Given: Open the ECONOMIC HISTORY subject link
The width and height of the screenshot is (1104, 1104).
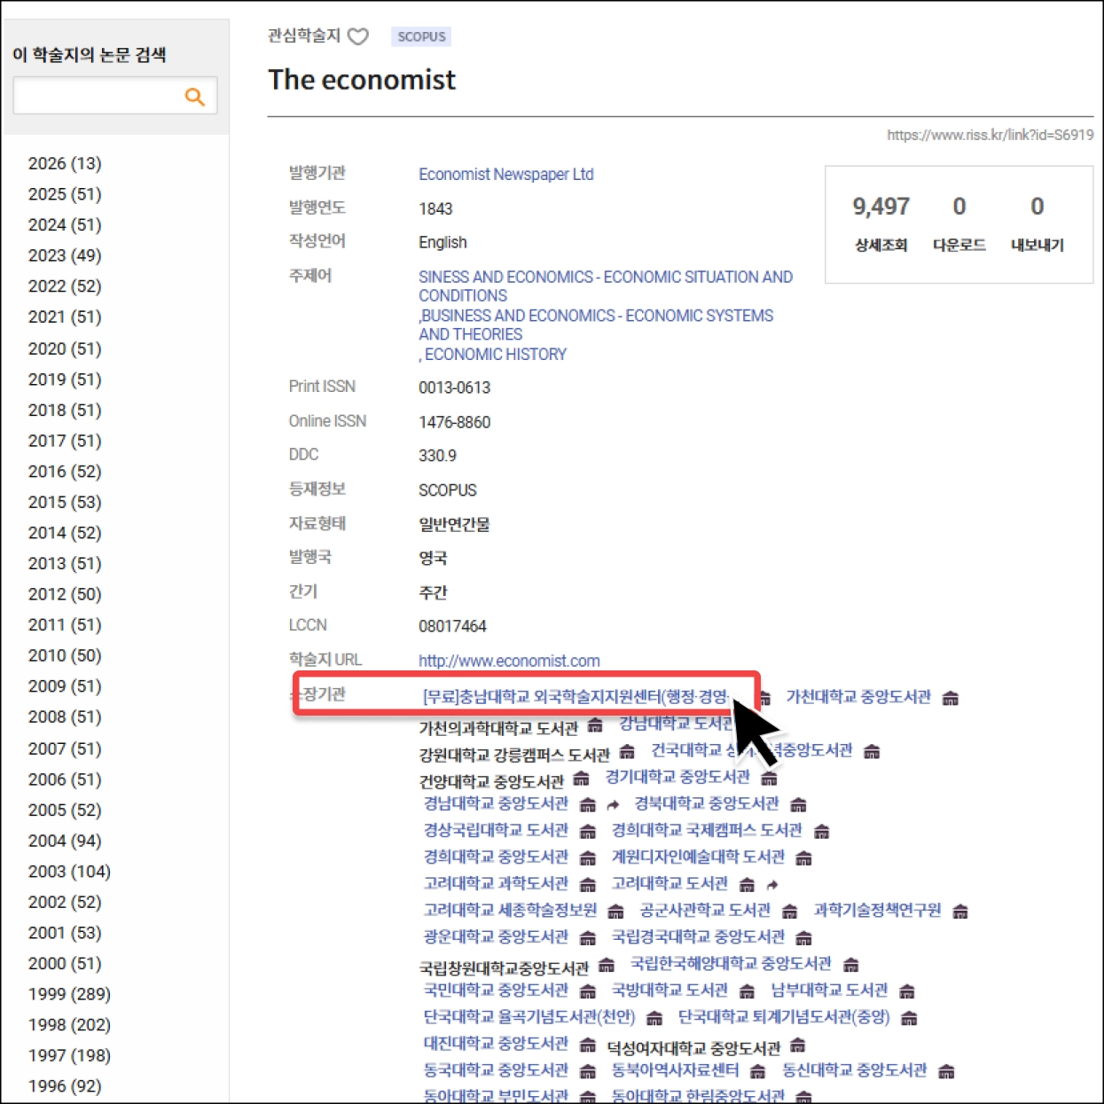Looking at the screenshot, I should pos(495,354).
